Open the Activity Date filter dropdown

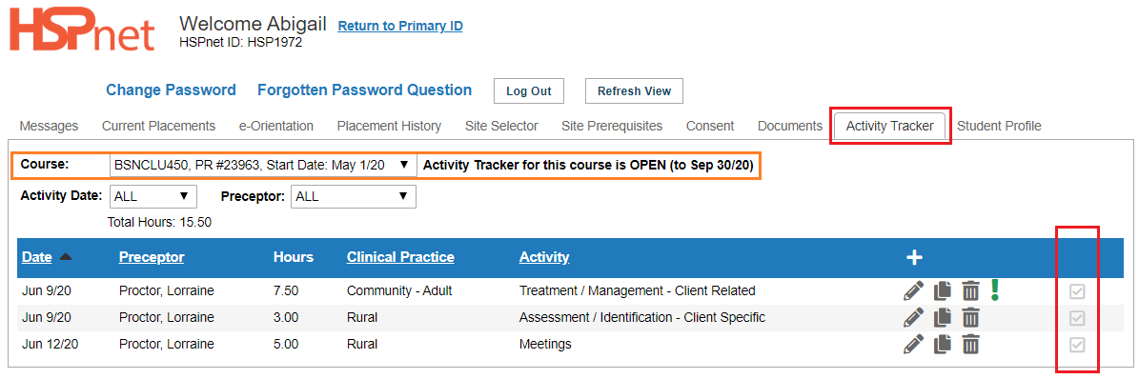153,196
